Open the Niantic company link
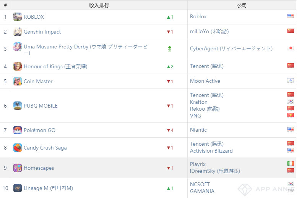Image resolution: width=297 pixels, height=198 pixels. [198, 130]
